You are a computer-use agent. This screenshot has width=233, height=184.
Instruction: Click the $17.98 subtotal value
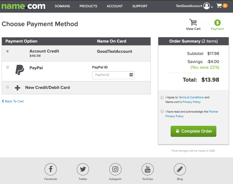213,54
